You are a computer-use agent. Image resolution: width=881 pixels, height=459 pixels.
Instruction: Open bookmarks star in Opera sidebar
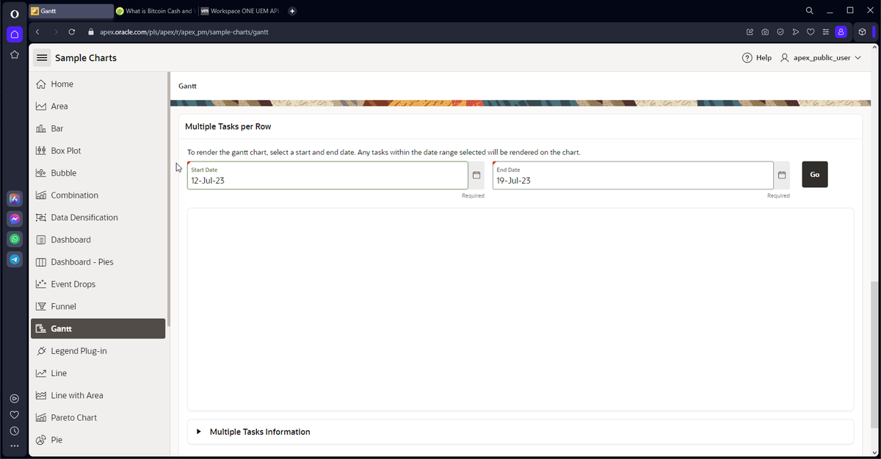[14, 55]
